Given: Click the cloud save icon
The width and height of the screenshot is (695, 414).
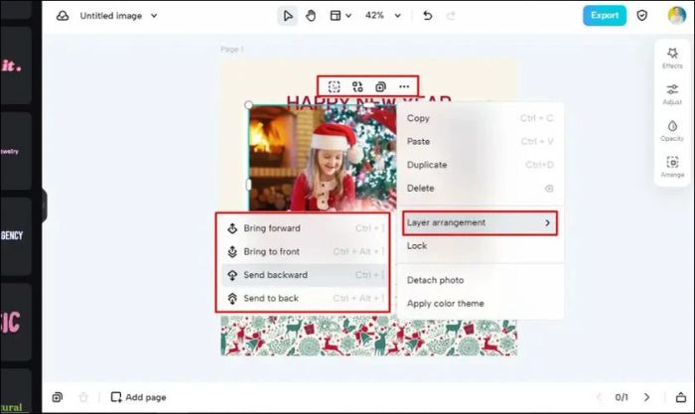Looking at the screenshot, I should (x=63, y=16).
